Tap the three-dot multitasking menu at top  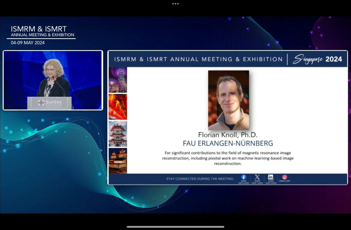point(175,3)
